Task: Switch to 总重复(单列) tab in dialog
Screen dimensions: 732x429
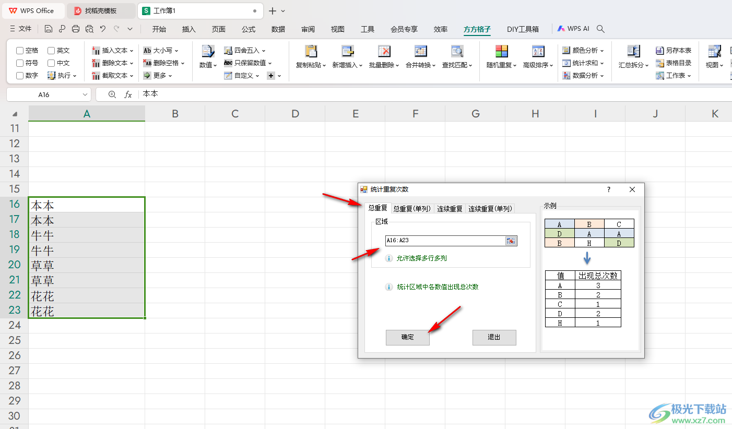Action: [412, 209]
